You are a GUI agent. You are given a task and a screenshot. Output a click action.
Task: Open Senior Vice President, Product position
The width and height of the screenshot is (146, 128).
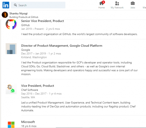point(42,21)
